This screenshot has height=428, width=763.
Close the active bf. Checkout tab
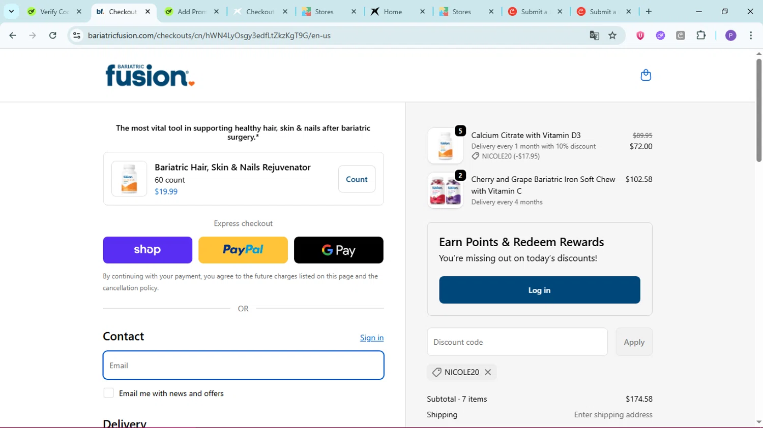click(x=148, y=11)
